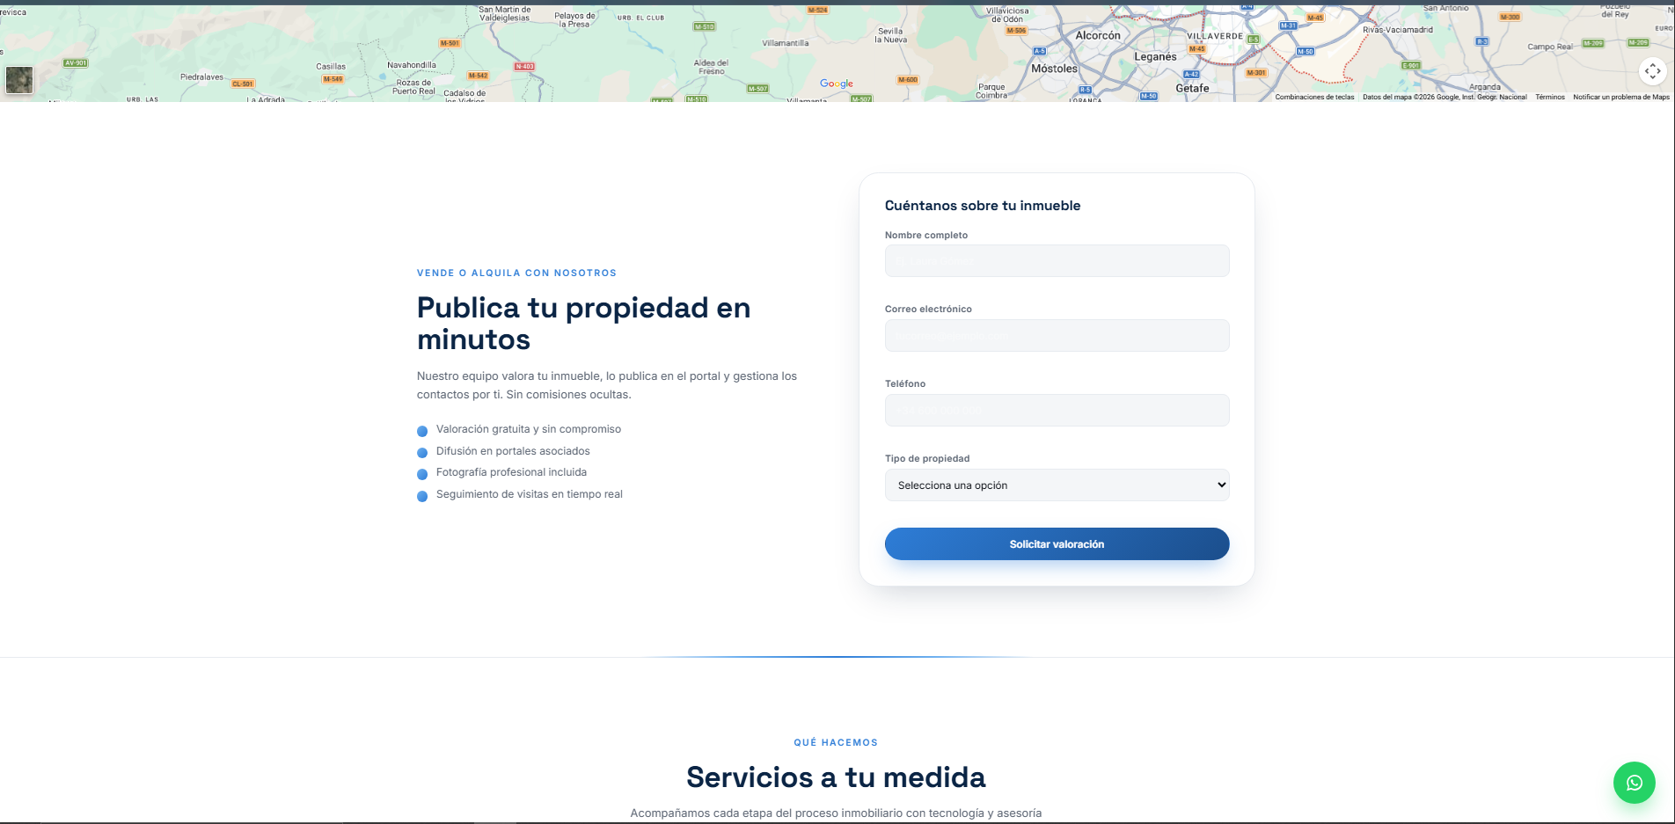Click the M-600 road badge
Screen dimensions: 1675x824
coord(908,80)
